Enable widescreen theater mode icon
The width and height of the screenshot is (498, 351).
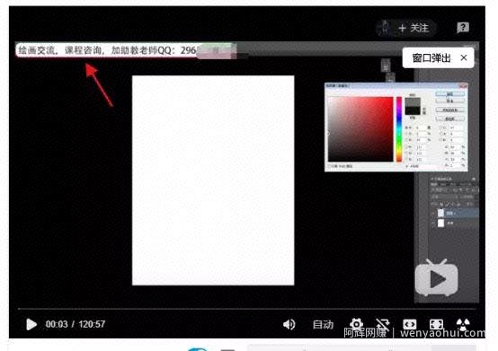click(410, 324)
